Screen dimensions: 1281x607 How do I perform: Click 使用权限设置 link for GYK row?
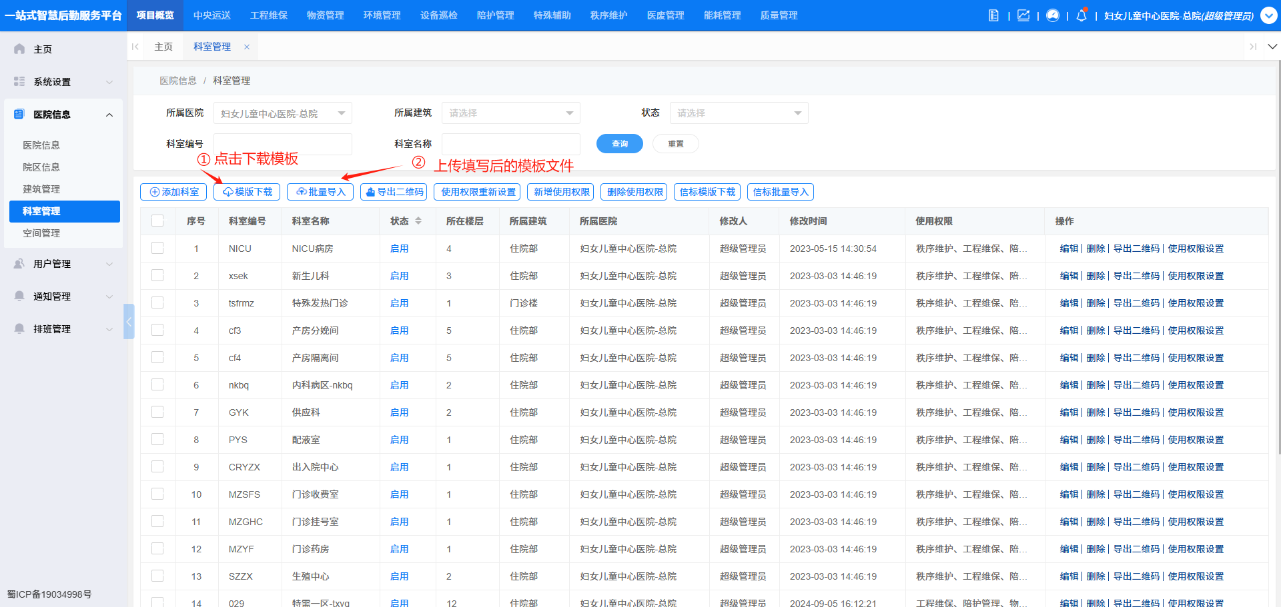click(x=1196, y=412)
